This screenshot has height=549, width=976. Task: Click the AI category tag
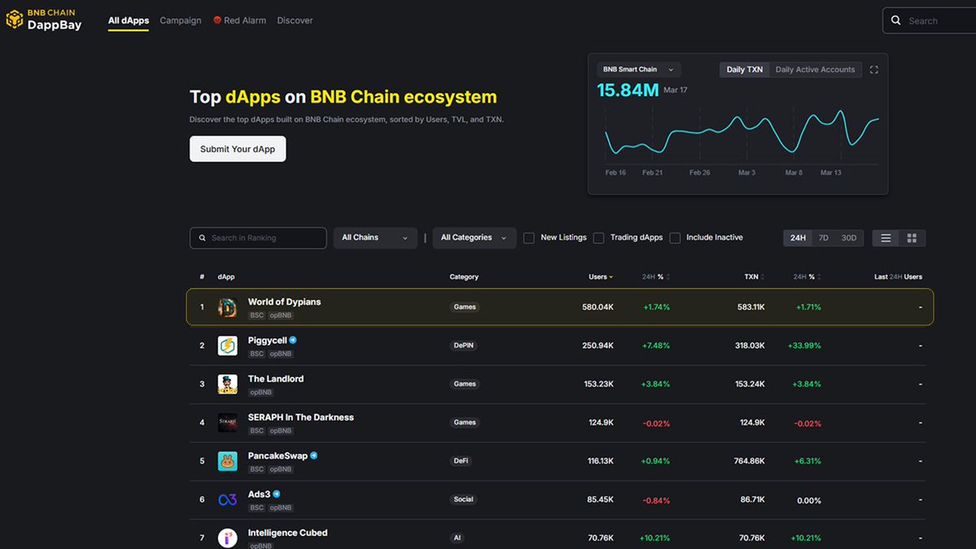point(457,538)
